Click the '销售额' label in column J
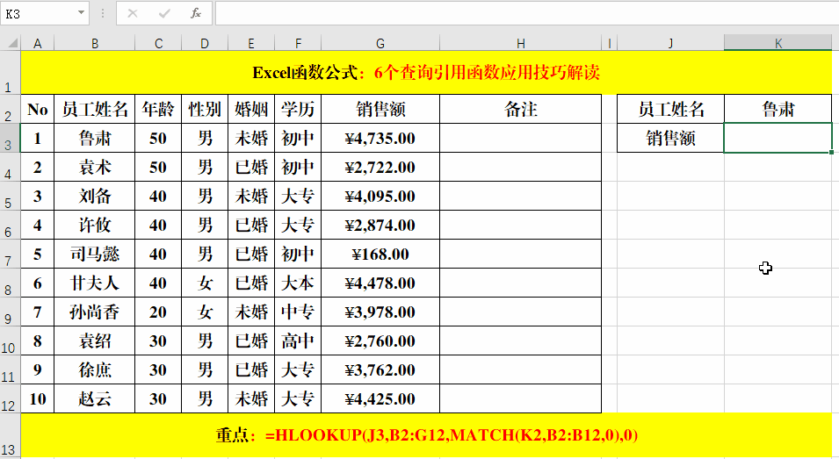 pyautogui.click(x=670, y=139)
